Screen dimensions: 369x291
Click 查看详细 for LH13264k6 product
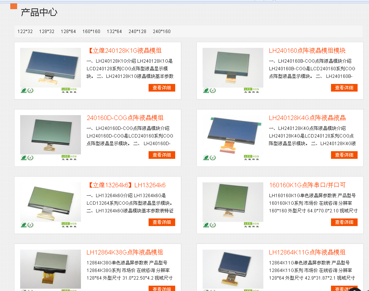(x=162, y=222)
